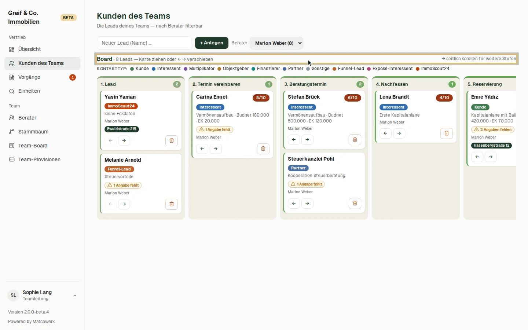
Task: Click the Hasenbergstraße 12 tag
Action: click(492, 146)
